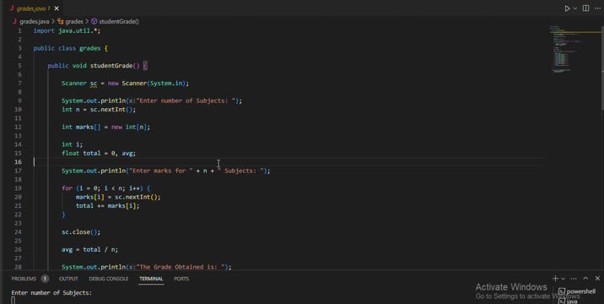Click 'int n = sc.nextInt();' line
The height and width of the screenshot is (304, 604).
pyautogui.click(x=99, y=110)
